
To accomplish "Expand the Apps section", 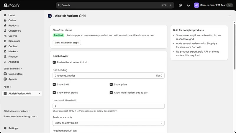I will tap(8, 87).
